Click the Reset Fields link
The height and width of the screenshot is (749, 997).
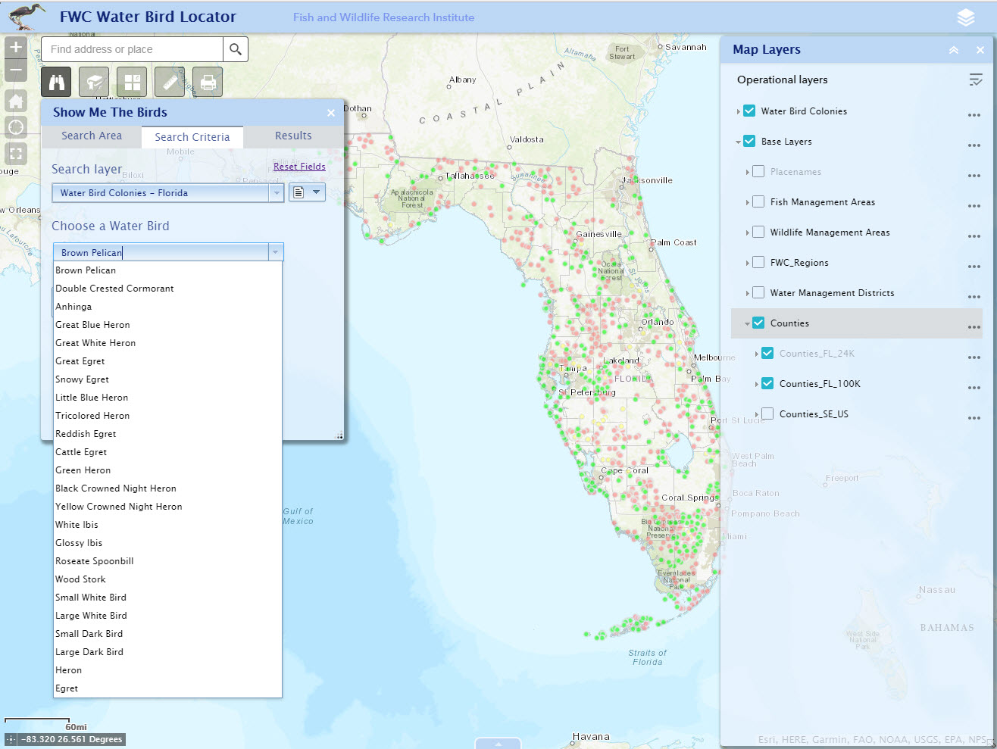299,166
